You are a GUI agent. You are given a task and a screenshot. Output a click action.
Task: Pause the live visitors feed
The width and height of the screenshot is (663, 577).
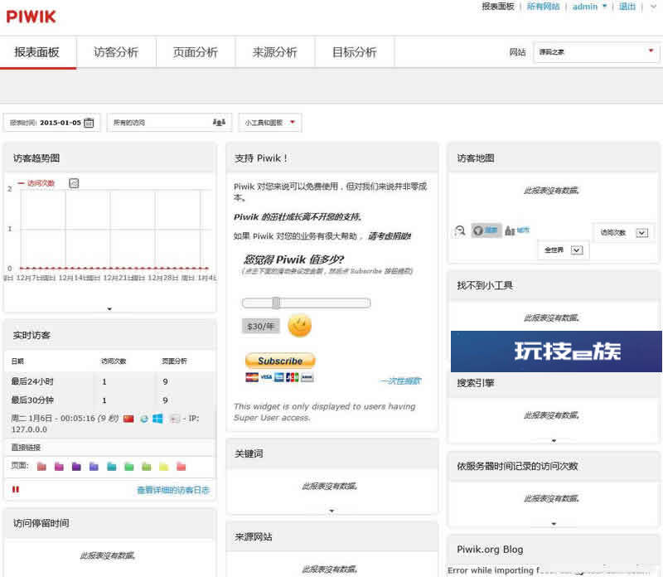(16, 489)
